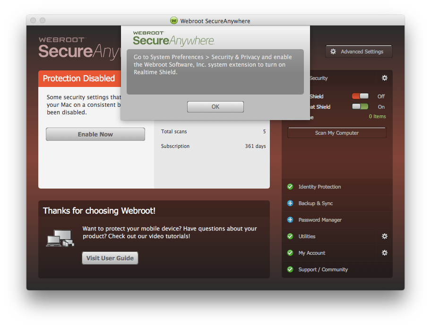Open the My Account settings gear
The image size is (431, 328).
(385, 253)
